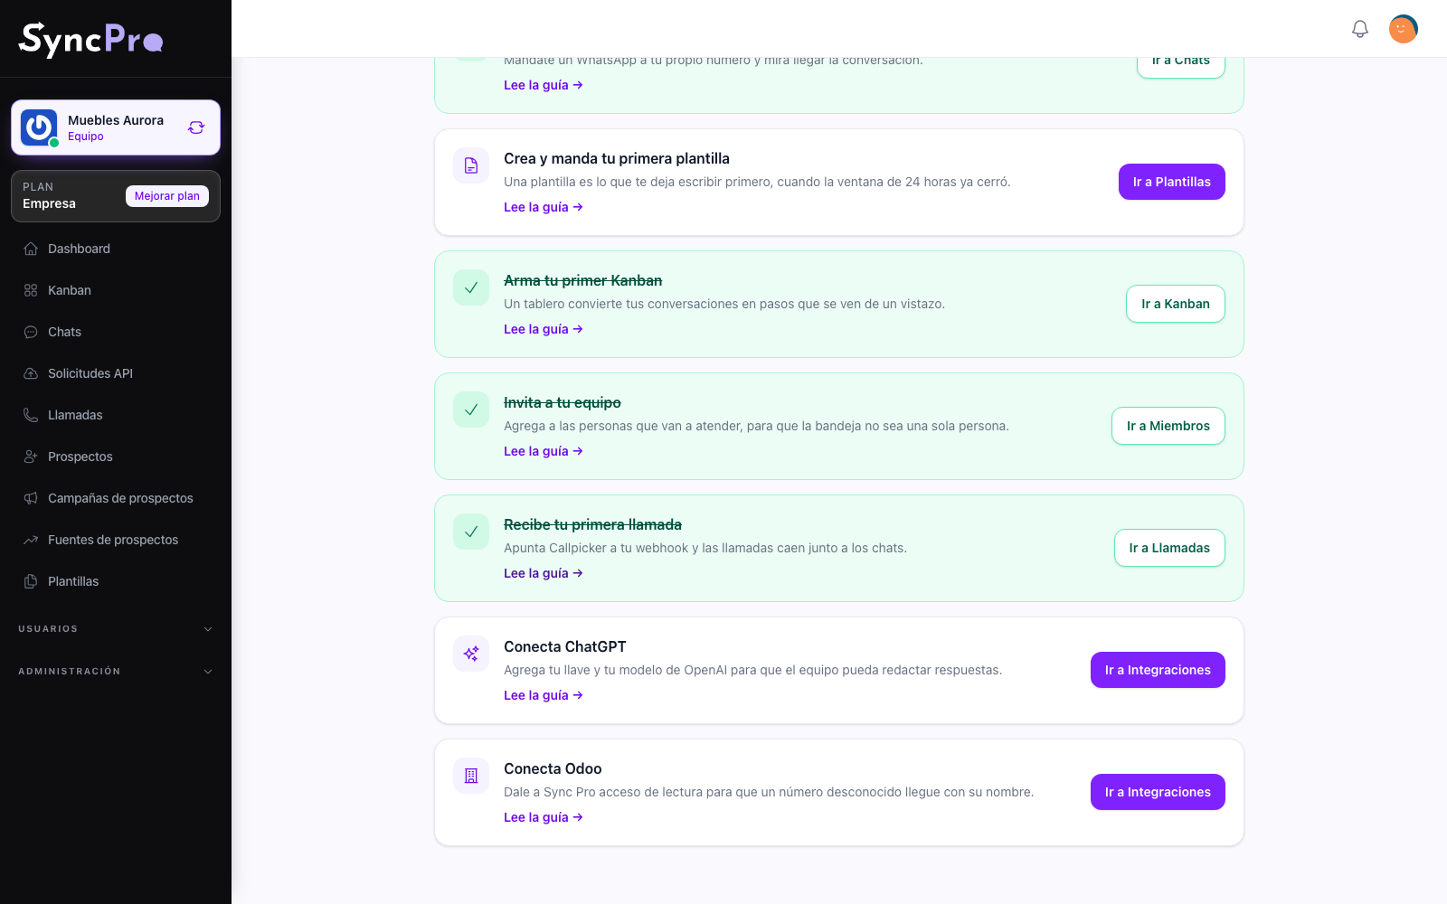Click the Odoo building icon
The width and height of the screenshot is (1447, 904).
pyautogui.click(x=471, y=776)
